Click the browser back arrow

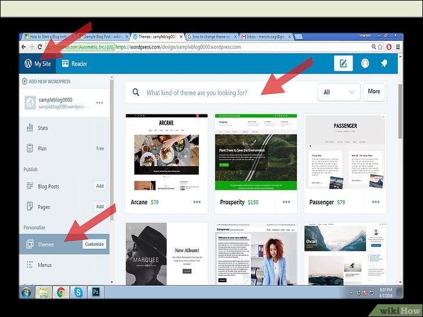(24, 47)
